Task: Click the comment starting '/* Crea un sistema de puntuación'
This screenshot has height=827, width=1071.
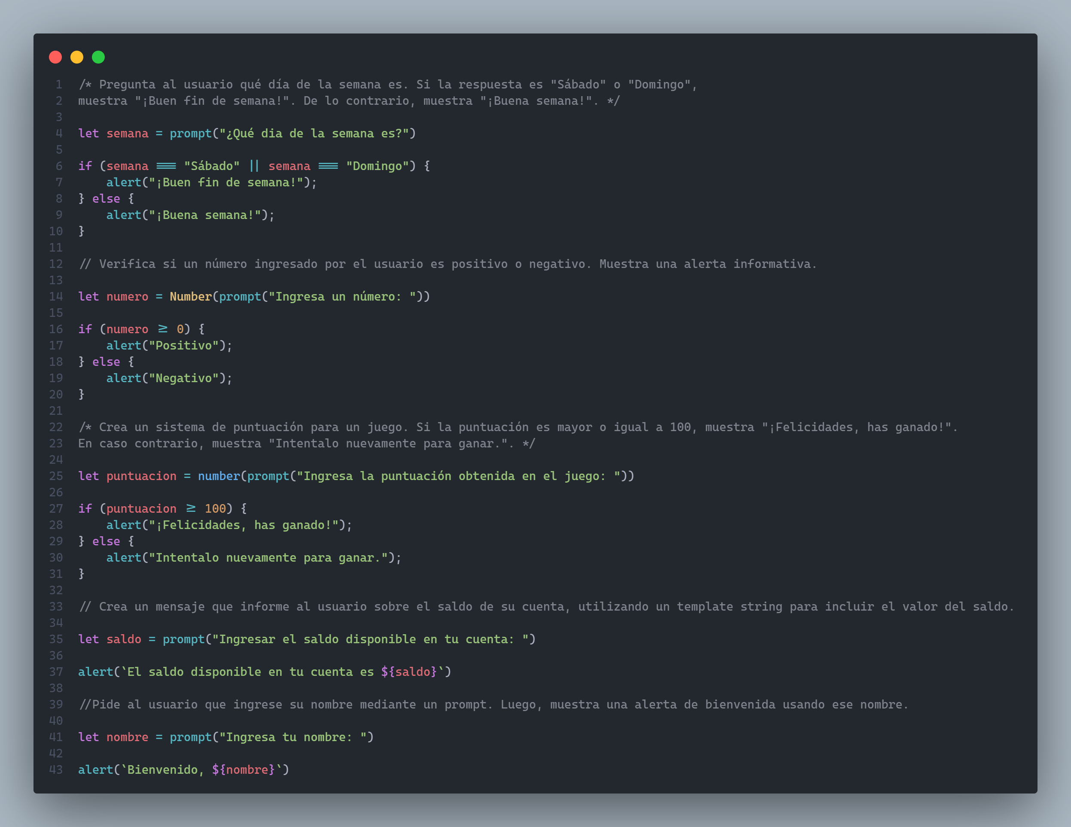Action: tap(518, 427)
